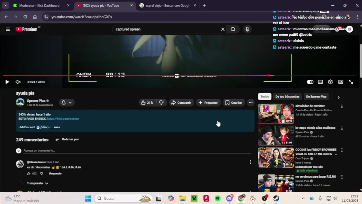This screenshot has height=204, width=362.
Task: Show more filter chips with right arrow
Action: point(338,97)
